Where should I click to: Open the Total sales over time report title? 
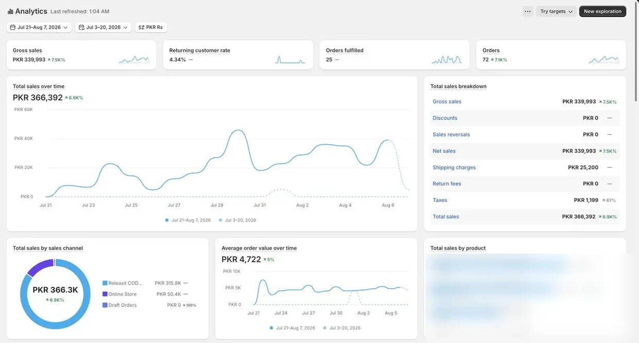point(39,87)
